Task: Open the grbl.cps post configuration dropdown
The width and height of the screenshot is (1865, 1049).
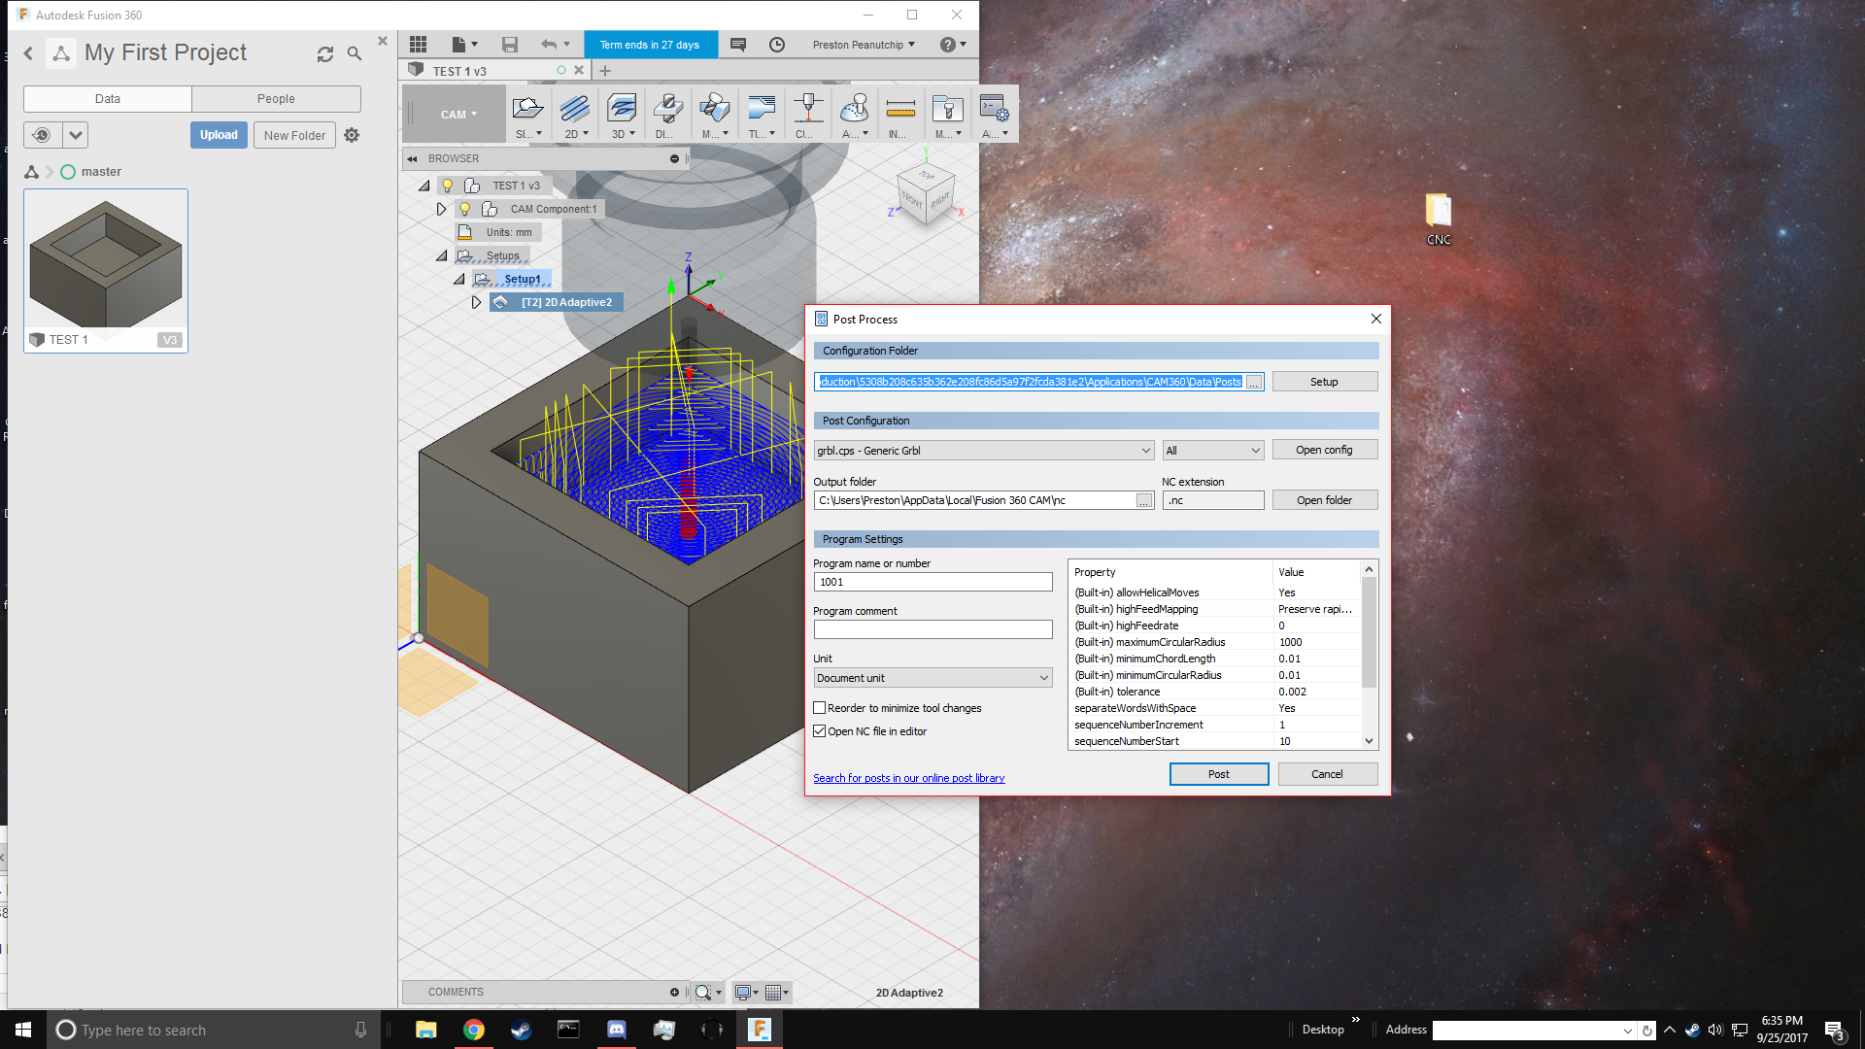Action: (x=983, y=451)
